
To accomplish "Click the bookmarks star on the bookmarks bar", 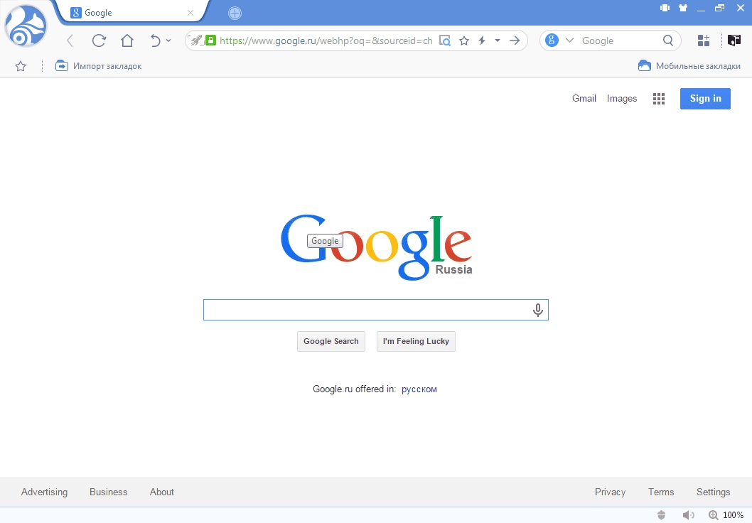I will pos(21,66).
